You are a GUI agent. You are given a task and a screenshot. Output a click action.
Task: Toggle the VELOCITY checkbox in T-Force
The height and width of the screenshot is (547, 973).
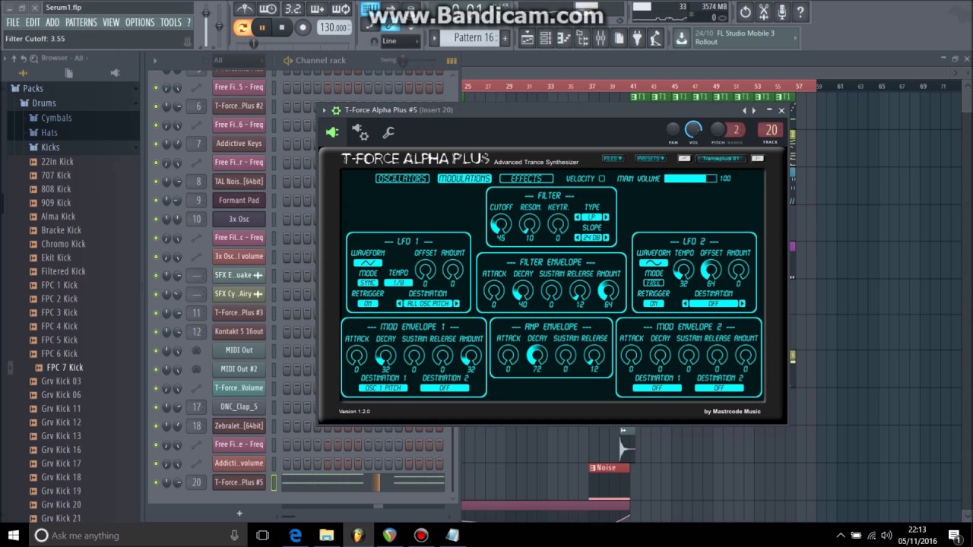click(x=602, y=179)
